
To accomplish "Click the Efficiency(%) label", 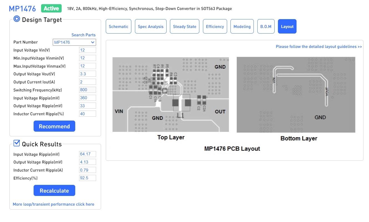I will [25, 178].
